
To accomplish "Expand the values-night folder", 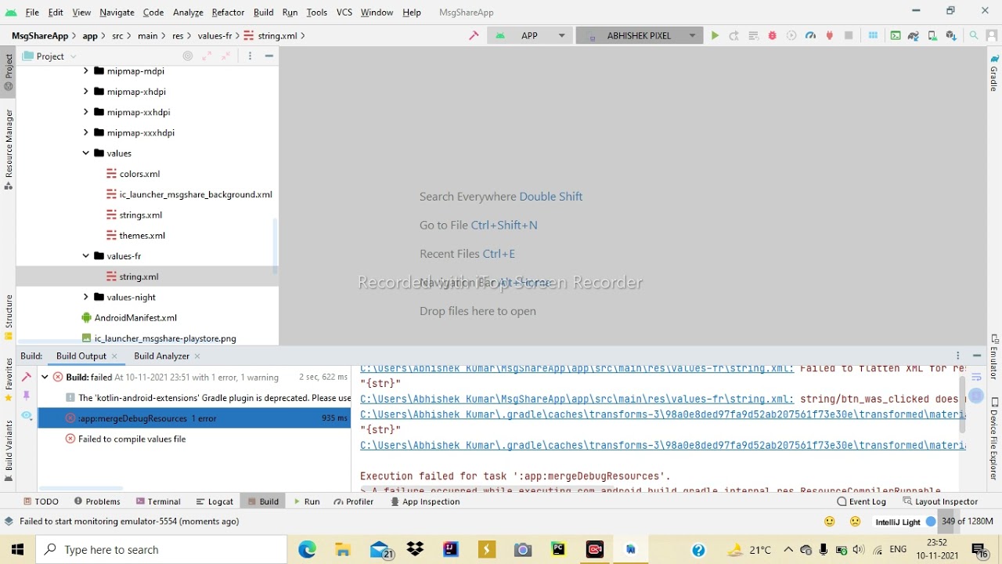I will [x=85, y=297].
